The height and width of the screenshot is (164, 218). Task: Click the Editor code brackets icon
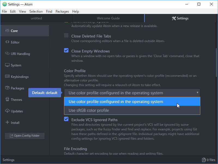[x=7, y=42]
